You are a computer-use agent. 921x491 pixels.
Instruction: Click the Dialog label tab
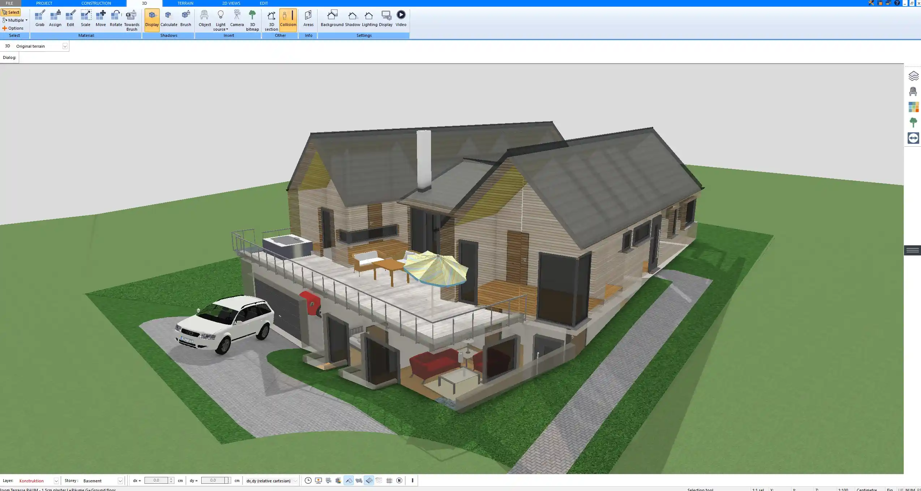pos(9,57)
